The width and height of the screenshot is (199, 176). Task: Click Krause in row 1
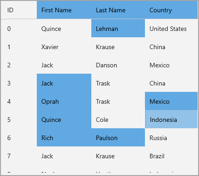pos(118,46)
